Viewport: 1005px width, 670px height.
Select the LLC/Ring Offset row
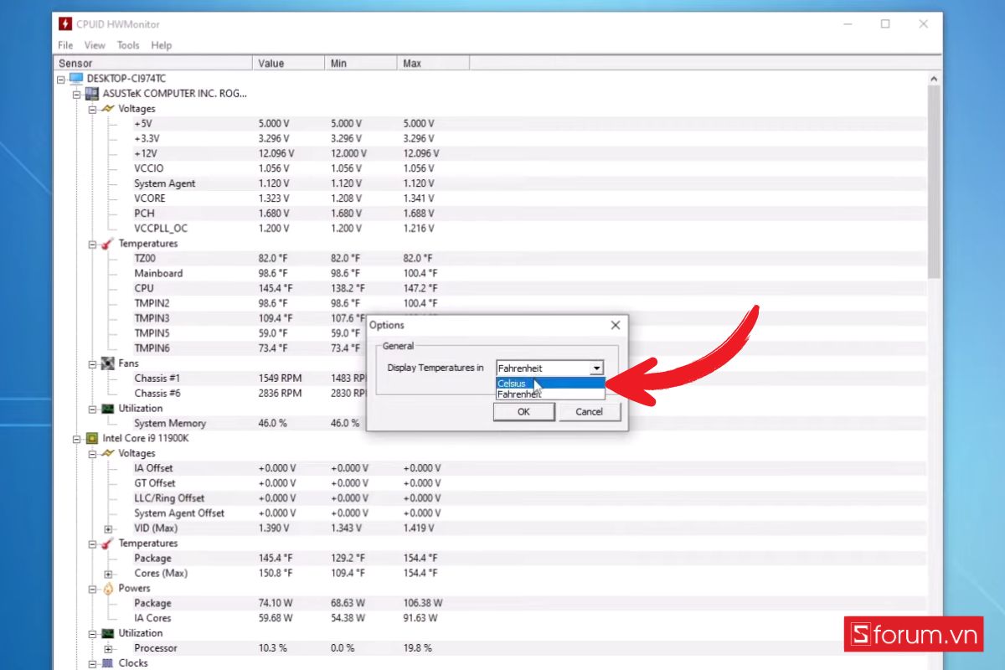(x=491, y=498)
